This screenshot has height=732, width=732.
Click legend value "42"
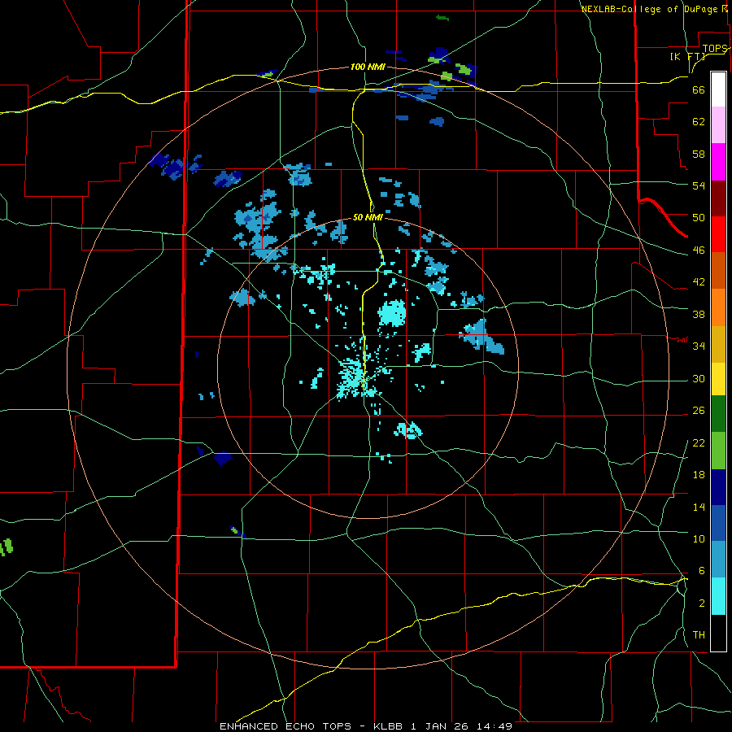699,282
